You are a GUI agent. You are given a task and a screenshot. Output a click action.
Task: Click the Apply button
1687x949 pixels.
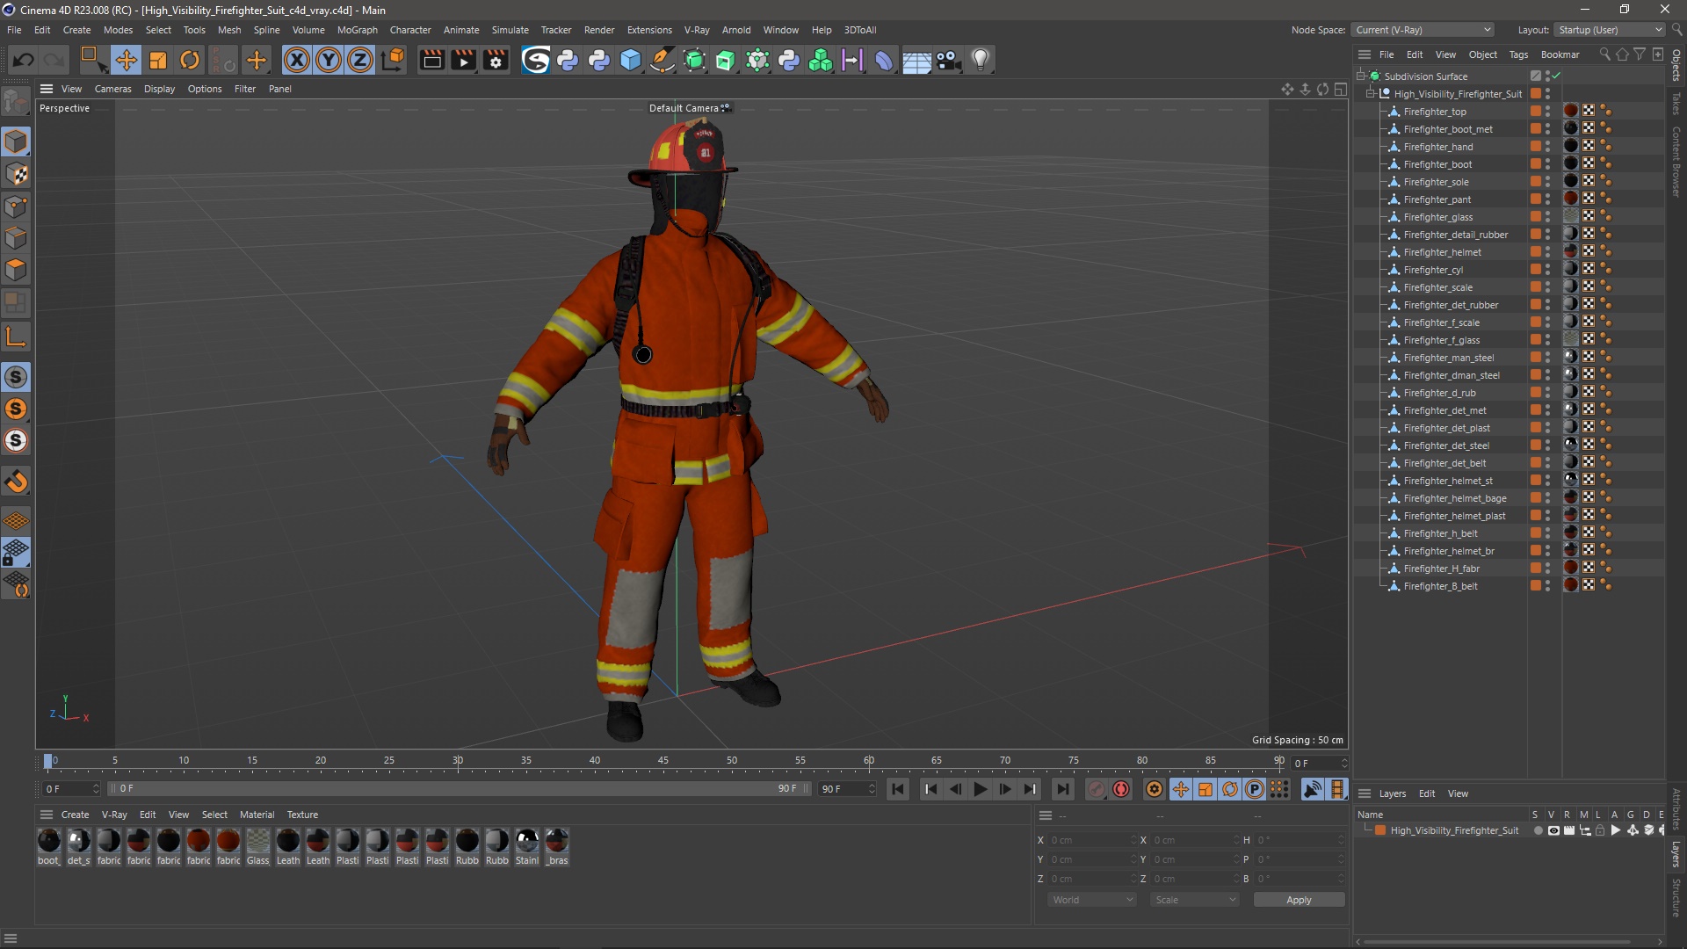point(1299,900)
